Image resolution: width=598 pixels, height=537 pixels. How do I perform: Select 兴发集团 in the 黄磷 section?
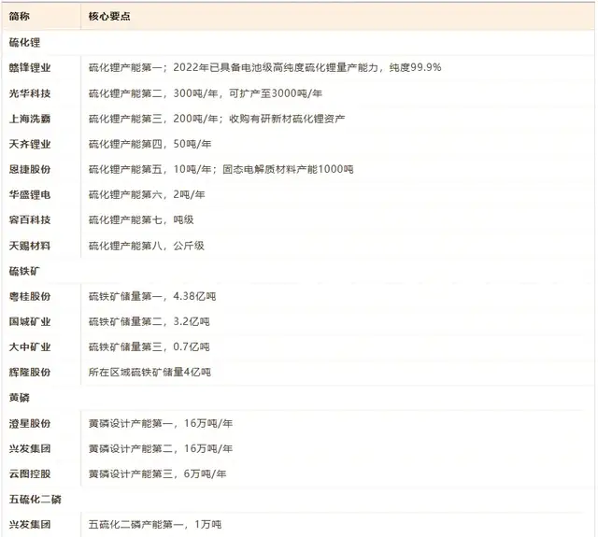click(x=30, y=448)
